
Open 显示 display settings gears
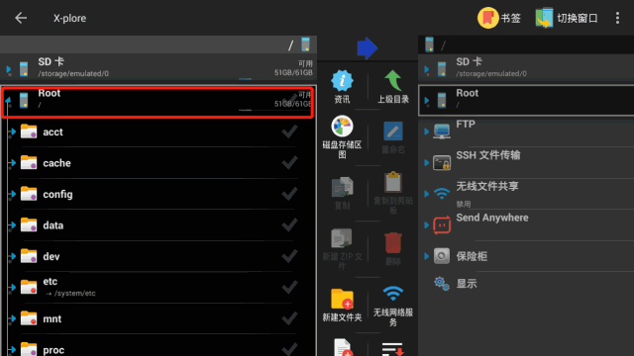[442, 284]
